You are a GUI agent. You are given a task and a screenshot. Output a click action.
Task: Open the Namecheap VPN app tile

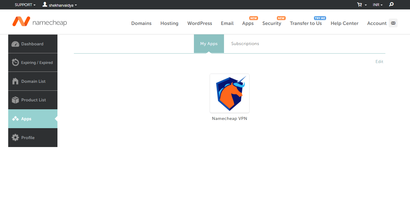229,93
